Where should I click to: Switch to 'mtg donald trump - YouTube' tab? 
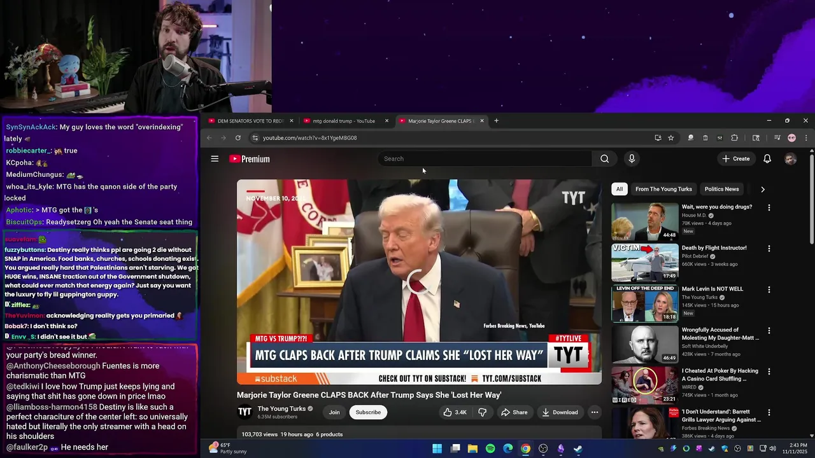coord(344,121)
